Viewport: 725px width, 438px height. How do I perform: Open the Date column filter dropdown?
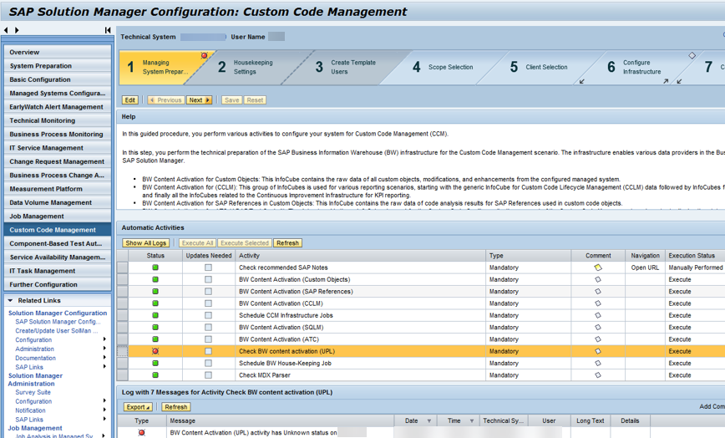coord(428,421)
